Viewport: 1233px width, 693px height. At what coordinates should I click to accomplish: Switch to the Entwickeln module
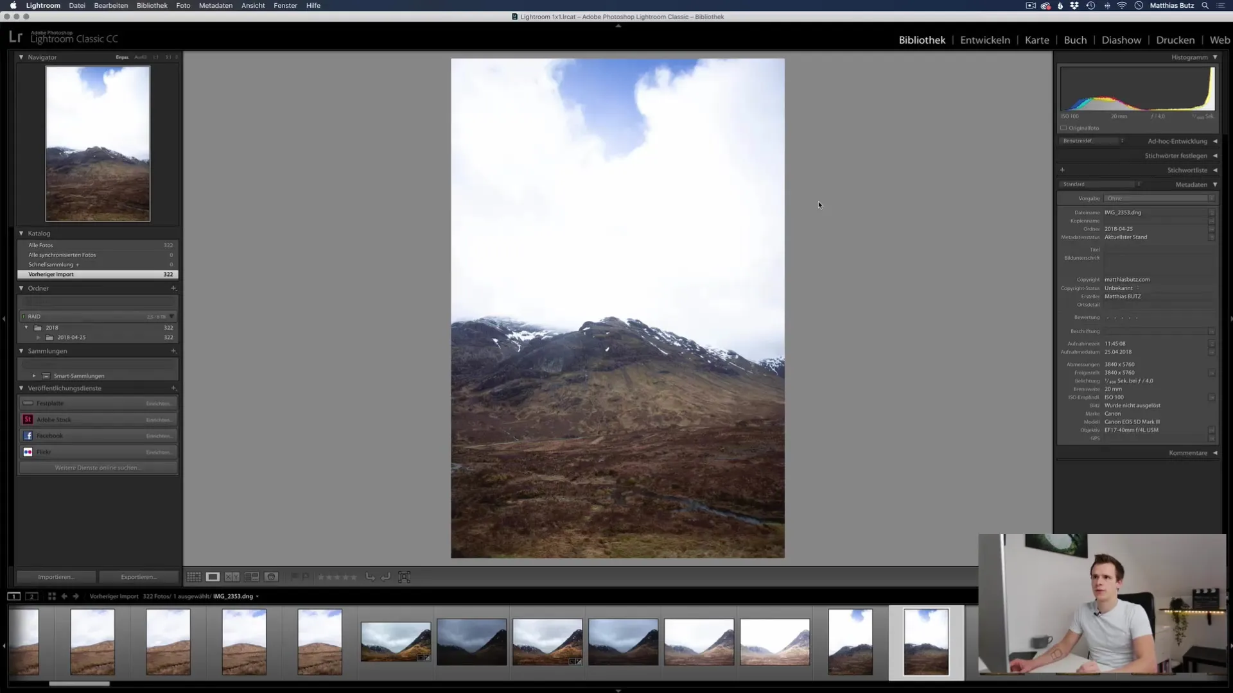(985, 40)
